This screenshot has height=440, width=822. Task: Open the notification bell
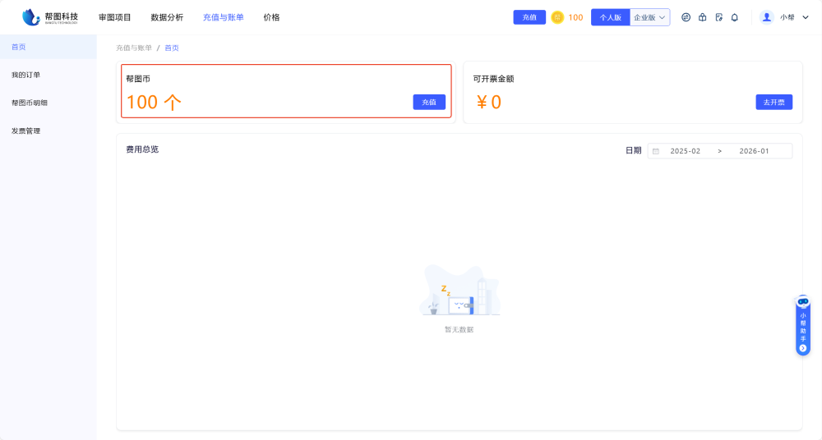pyautogui.click(x=734, y=17)
